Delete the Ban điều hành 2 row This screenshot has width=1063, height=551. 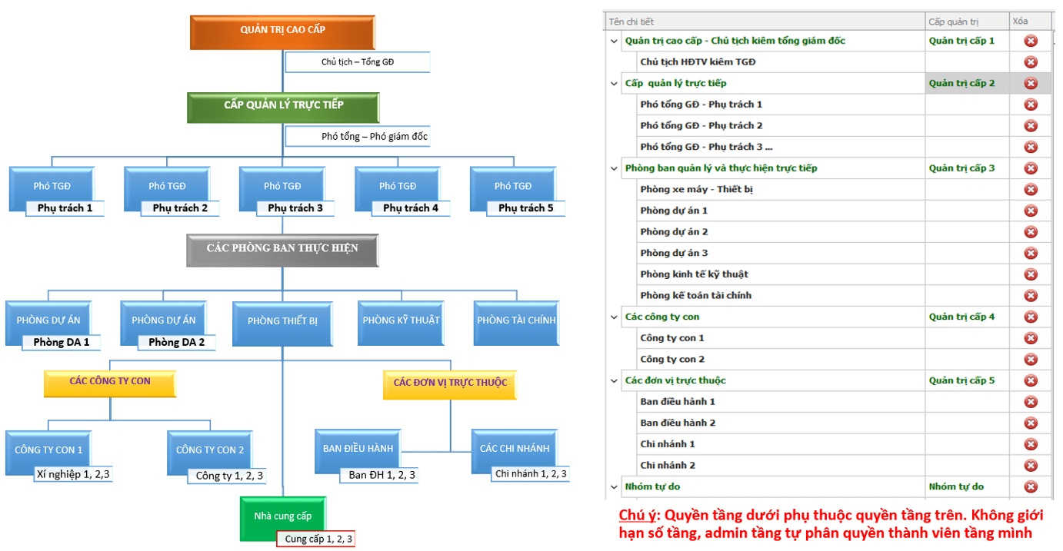1031,423
